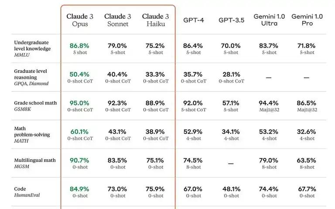Select the GPT-4 column heading
This screenshot has height=209, width=335.
(x=194, y=20)
